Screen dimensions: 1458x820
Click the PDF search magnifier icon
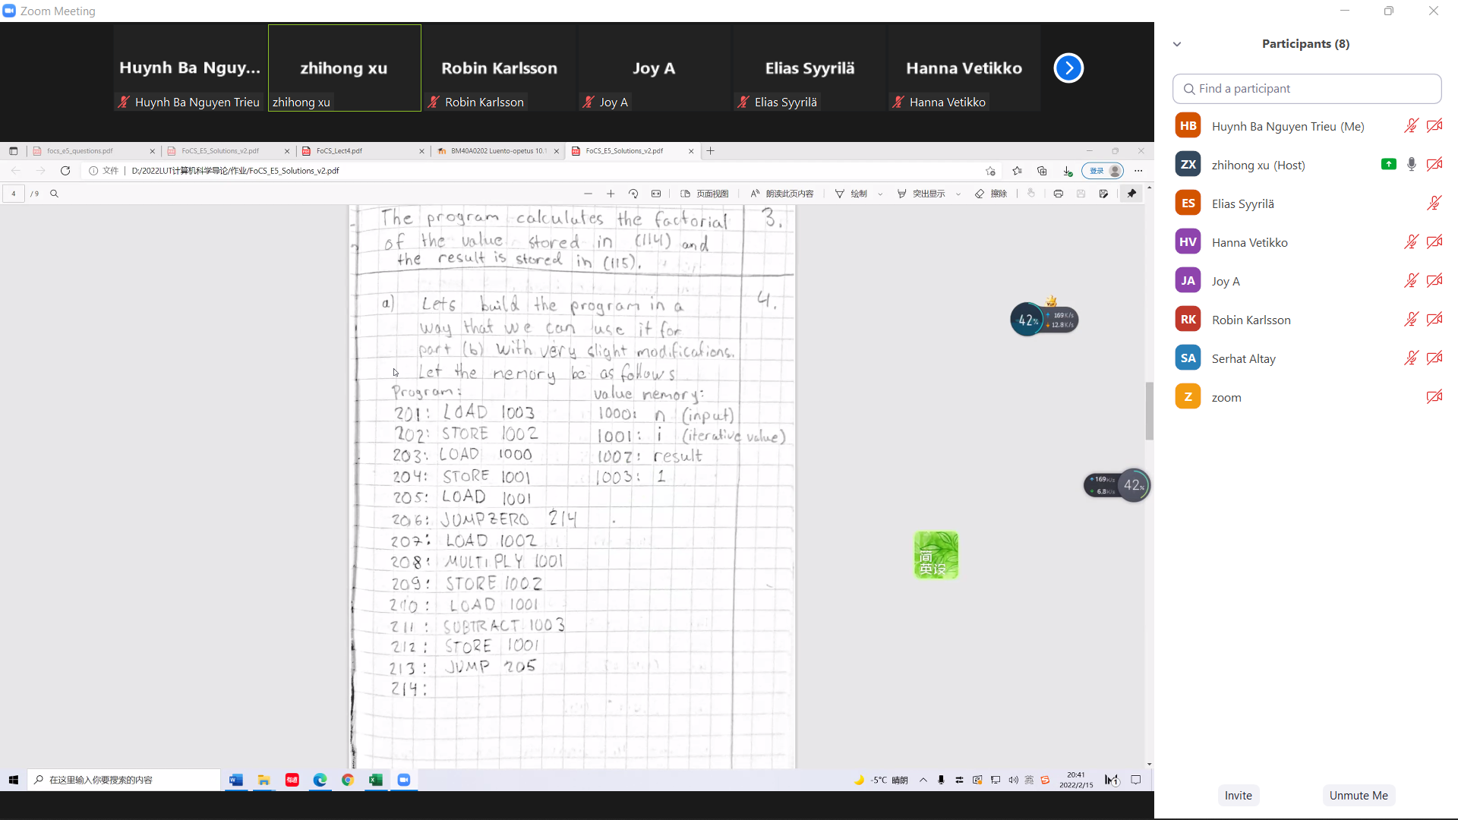(54, 194)
